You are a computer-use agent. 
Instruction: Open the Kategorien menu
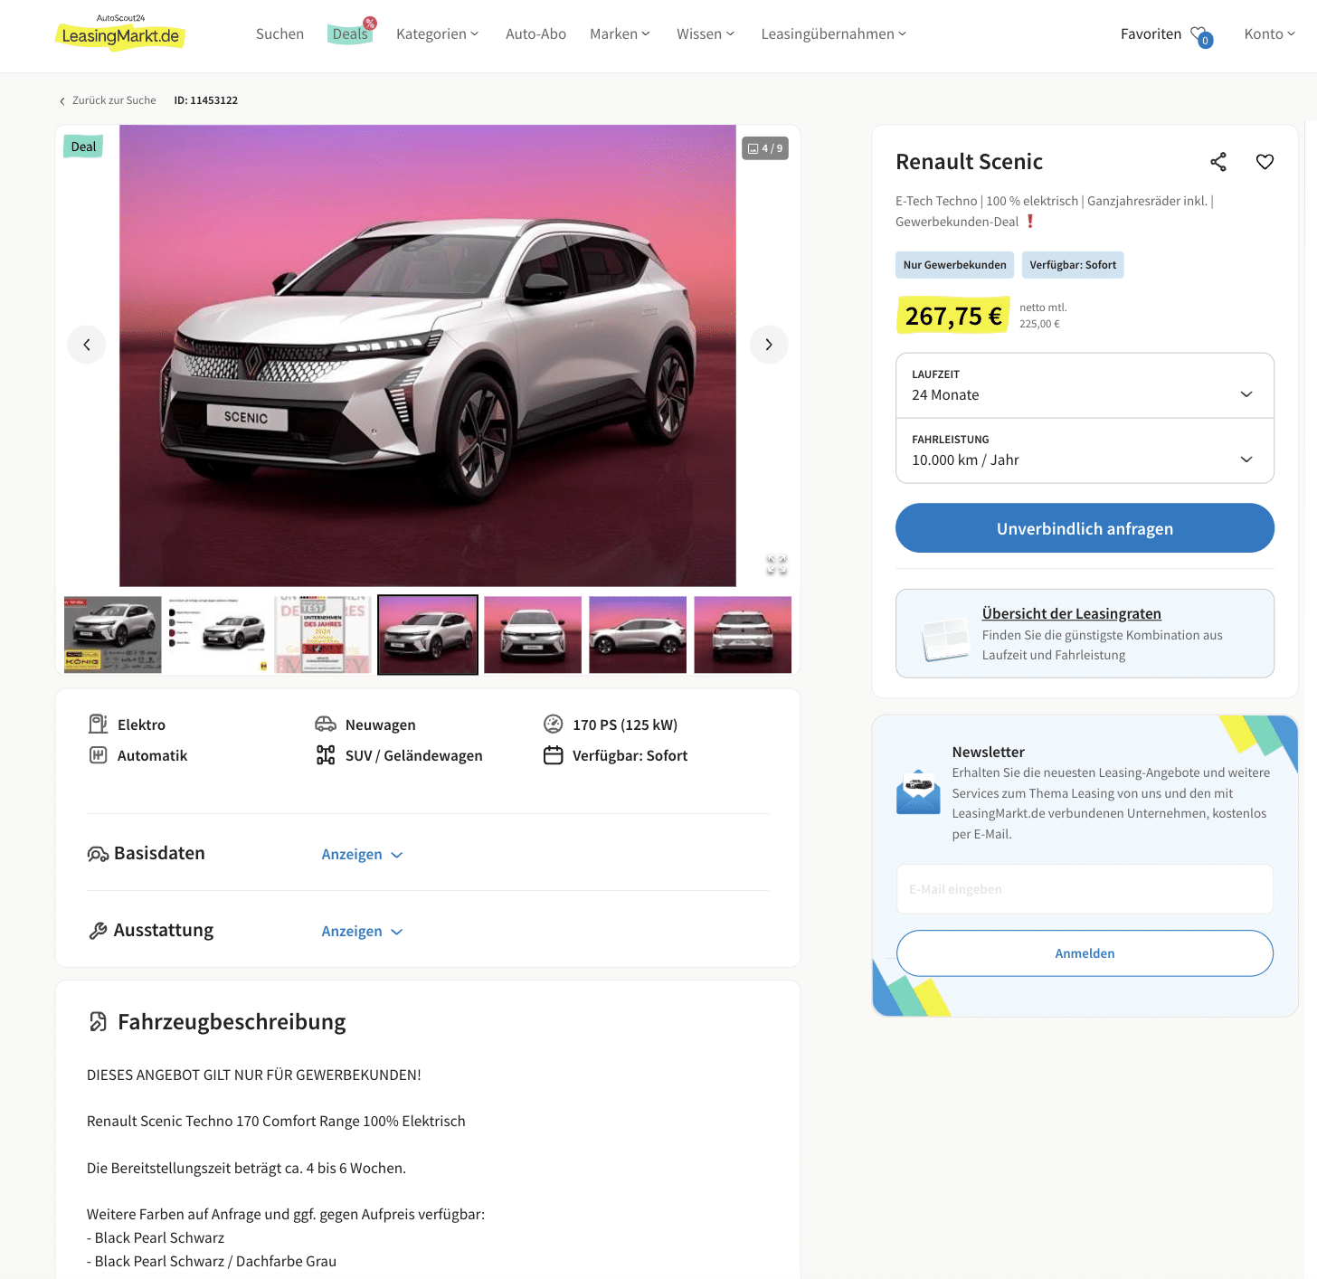pyautogui.click(x=437, y=34)
